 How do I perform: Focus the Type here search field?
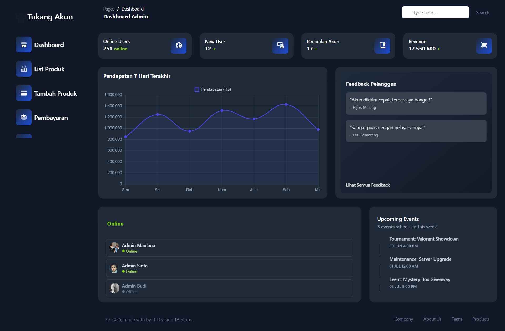tap(435, 13)
